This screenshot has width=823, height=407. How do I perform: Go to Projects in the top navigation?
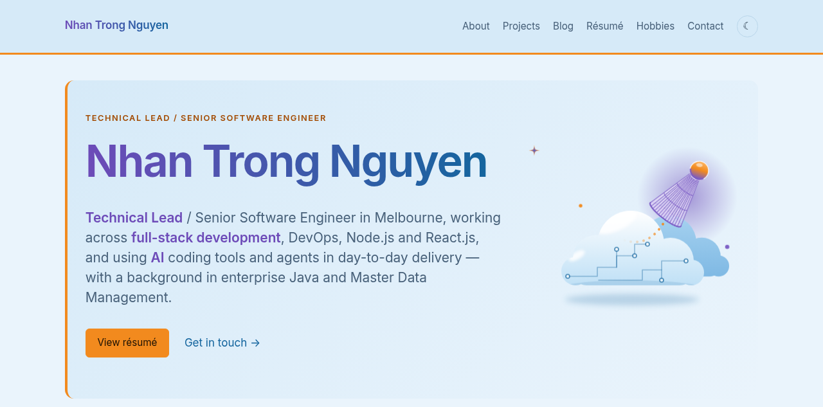tap(521, 26)
